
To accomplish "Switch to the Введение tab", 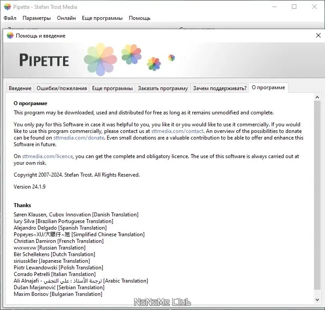I will (x=20, y=88).
